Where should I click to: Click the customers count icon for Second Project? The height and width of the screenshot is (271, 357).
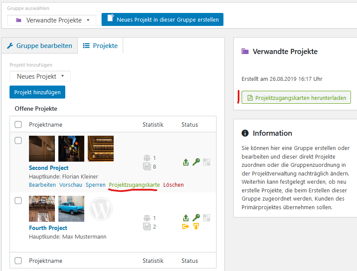click(147, 158)
